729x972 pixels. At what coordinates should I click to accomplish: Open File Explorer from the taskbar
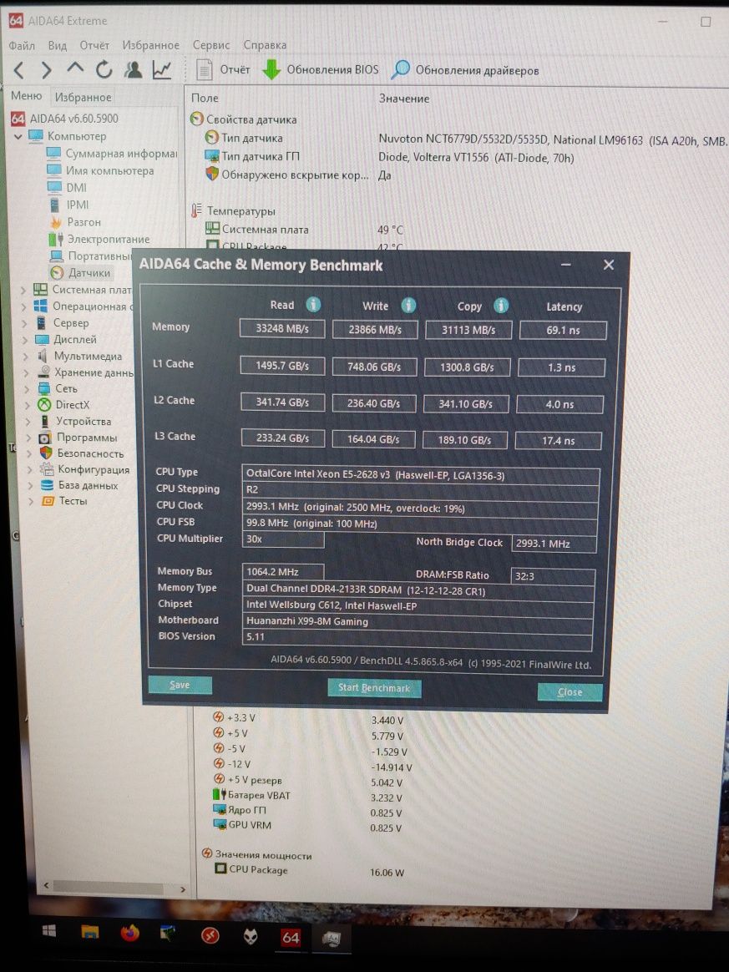(x=90, y=932)
